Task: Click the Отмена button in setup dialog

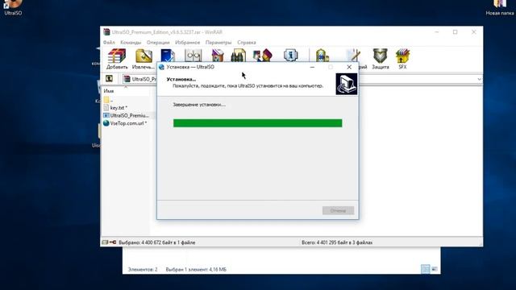Action: [338, 210]
